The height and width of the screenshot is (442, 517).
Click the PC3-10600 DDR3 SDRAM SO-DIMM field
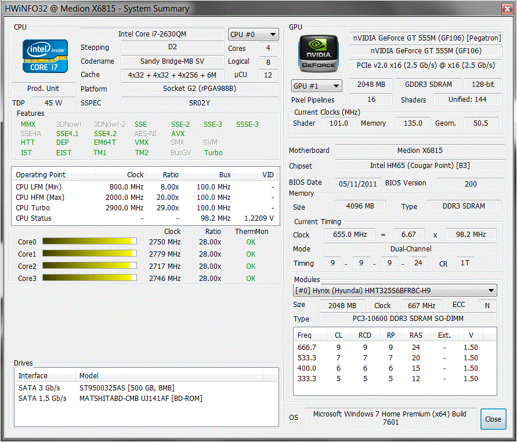[408, 318]
